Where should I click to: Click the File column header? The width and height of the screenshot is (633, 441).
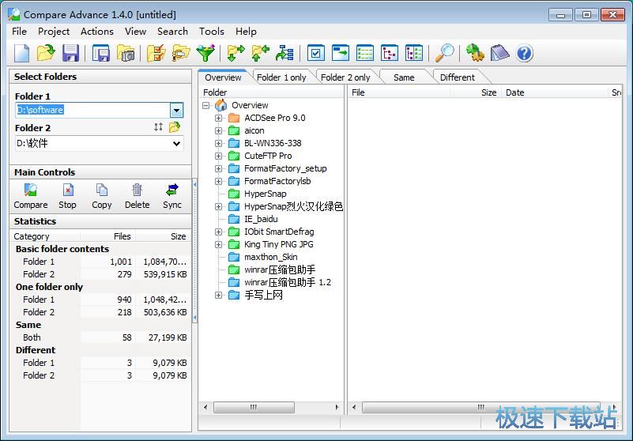[x=399, y=92]
